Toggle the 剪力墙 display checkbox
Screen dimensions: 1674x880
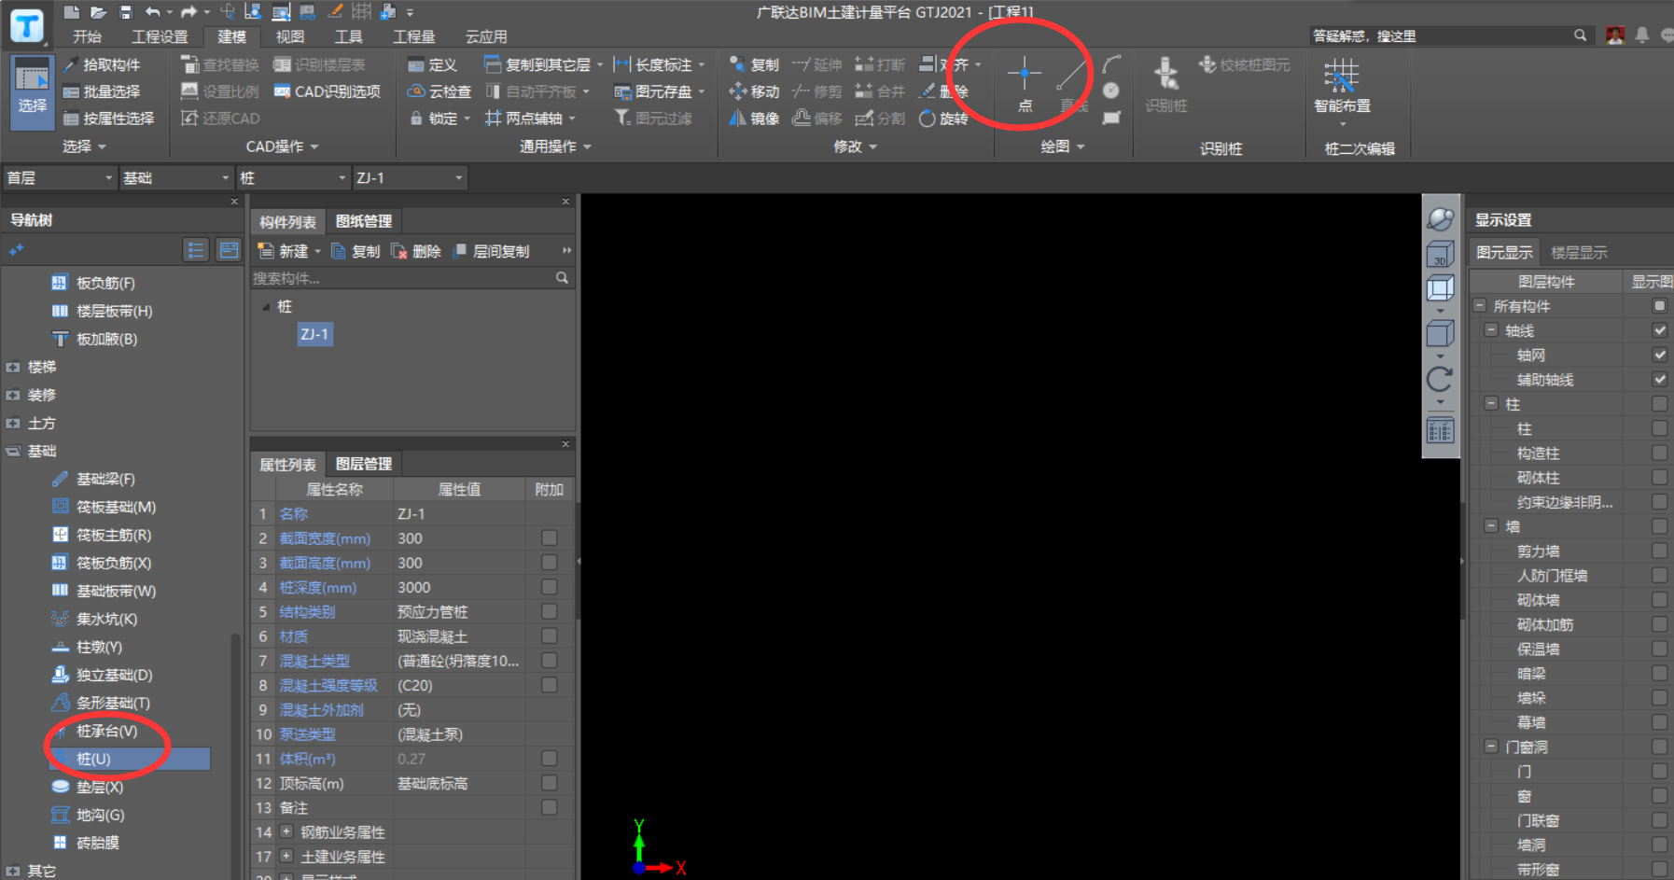coord(1659,552)
